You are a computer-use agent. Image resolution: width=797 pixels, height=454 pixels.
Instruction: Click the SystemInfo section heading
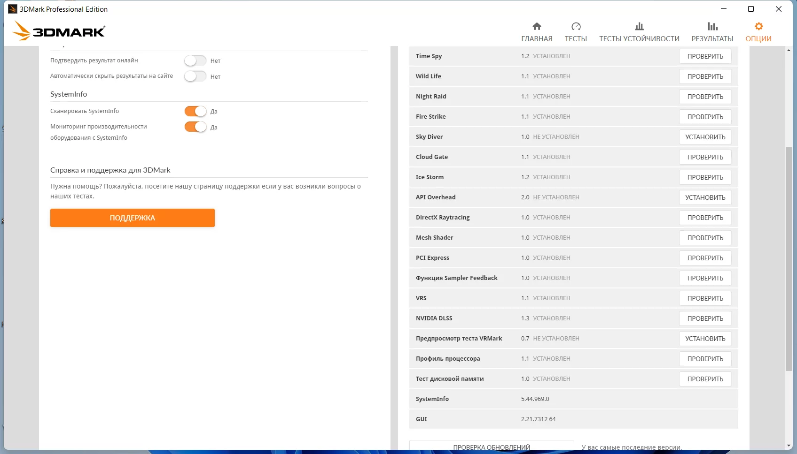pyautogui.click(x=69, y=94)
